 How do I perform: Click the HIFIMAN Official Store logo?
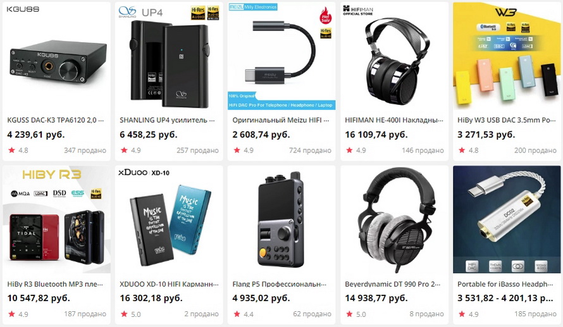click(x=358, y=10)
